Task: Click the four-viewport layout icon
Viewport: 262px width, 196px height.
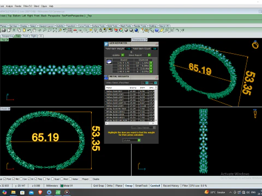Action: tap(70, 30)
